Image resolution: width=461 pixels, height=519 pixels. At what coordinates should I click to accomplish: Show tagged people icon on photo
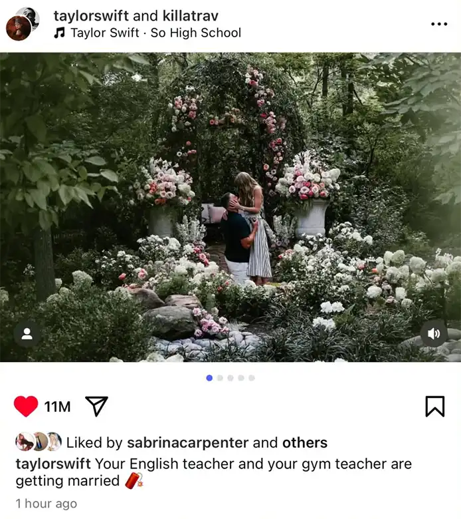pyautogui.click(x=27, y=333)
